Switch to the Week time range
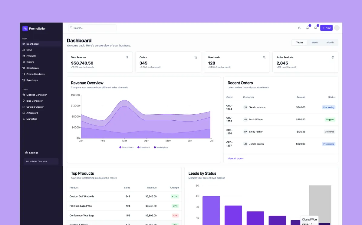 315,43
